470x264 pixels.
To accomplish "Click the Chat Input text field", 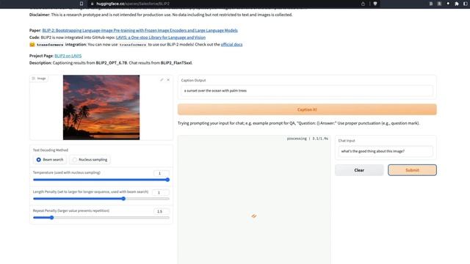I will tap(386, 151).
